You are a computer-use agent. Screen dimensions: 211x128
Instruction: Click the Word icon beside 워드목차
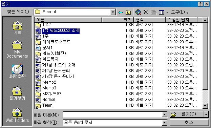click(38, 60)
